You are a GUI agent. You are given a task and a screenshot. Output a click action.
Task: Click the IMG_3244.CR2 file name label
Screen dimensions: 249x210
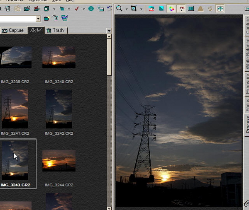click(x=59, y=185)
